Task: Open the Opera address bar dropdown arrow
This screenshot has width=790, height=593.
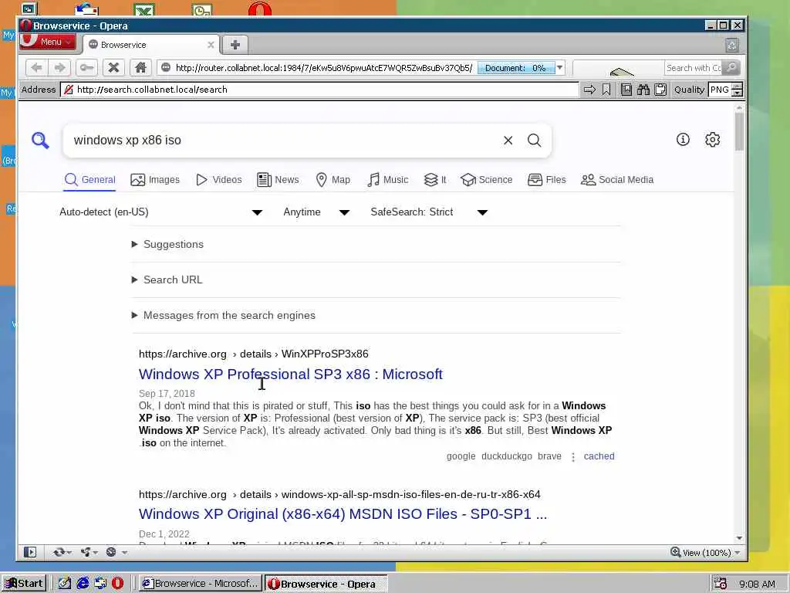Action: [x=560, y=68]
